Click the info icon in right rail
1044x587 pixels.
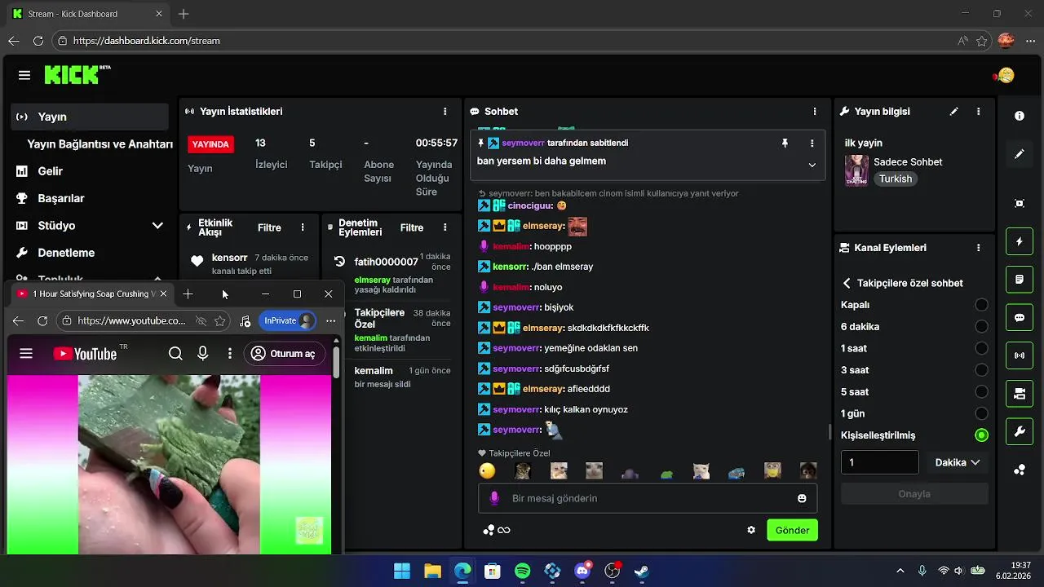[x=1020, y=116]
